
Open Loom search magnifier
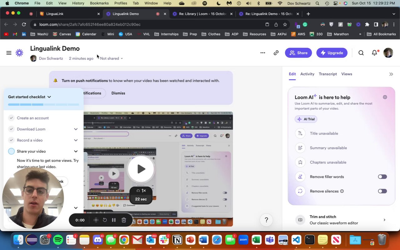point(361,53)
